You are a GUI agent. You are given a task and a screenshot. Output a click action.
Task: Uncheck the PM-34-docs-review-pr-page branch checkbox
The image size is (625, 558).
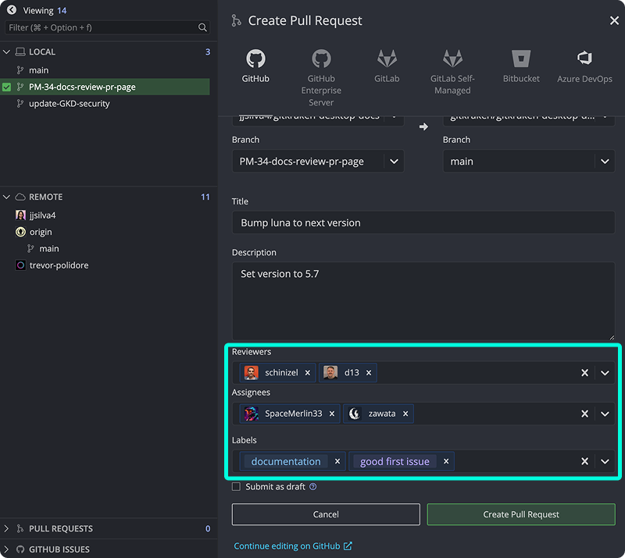8,87
